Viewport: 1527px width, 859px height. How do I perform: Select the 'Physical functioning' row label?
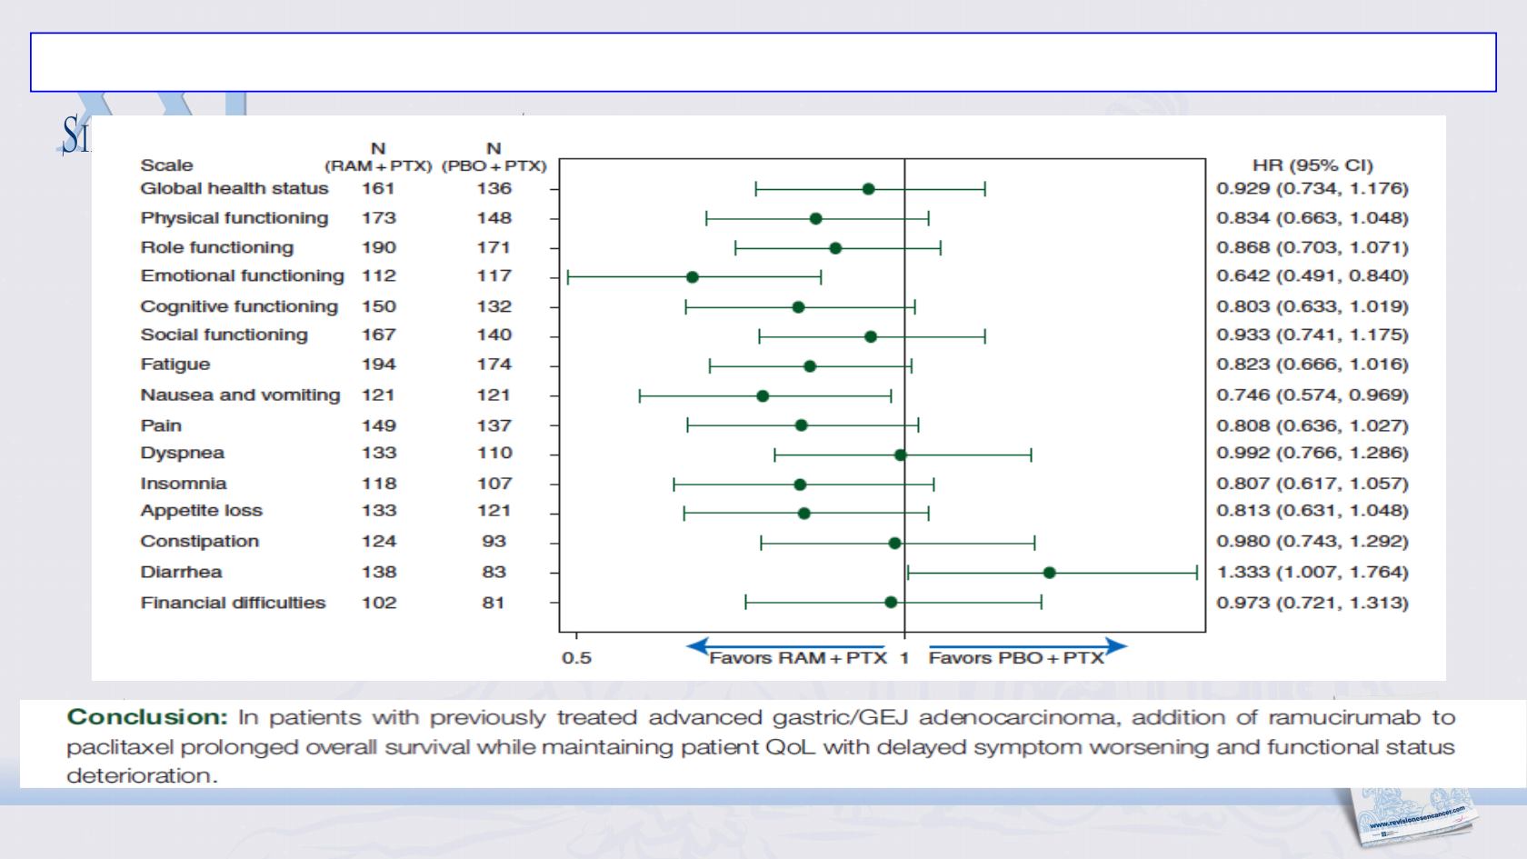click(x=235, y=218)
